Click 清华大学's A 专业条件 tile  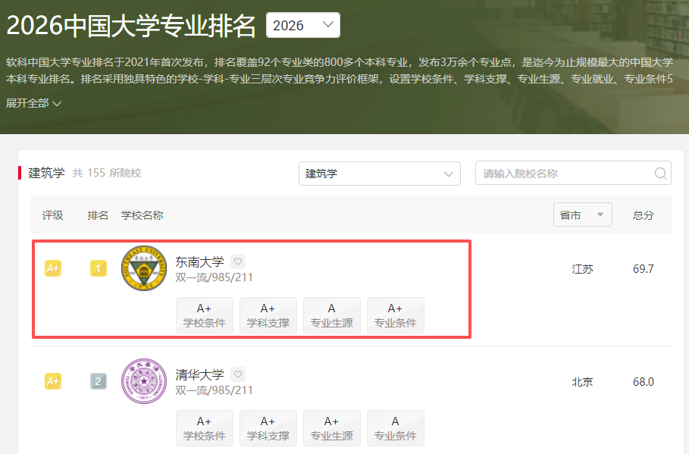(396, 428)
